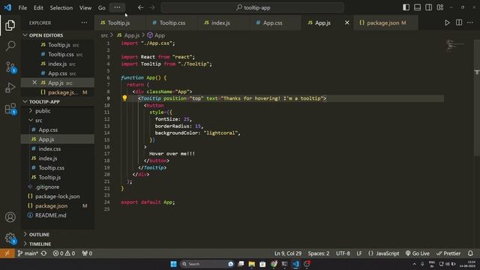
Task: Close App.js in Open Editors
Action: [34, 82]
